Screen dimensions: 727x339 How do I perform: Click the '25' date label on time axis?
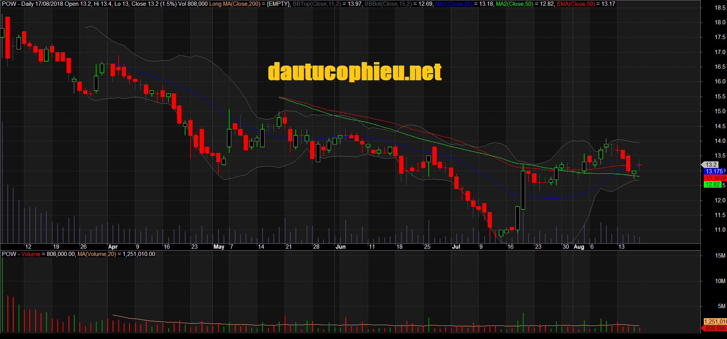427,247
